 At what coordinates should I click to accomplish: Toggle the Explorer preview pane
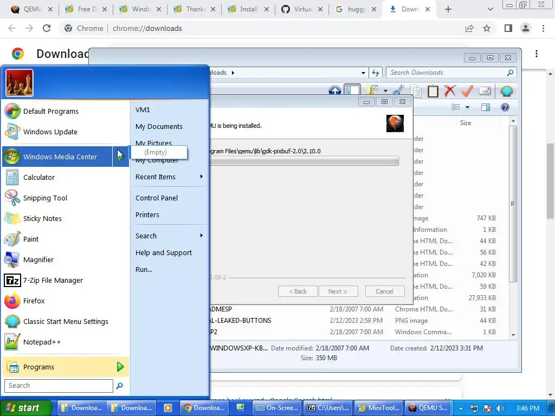click(x=486, y=107)
